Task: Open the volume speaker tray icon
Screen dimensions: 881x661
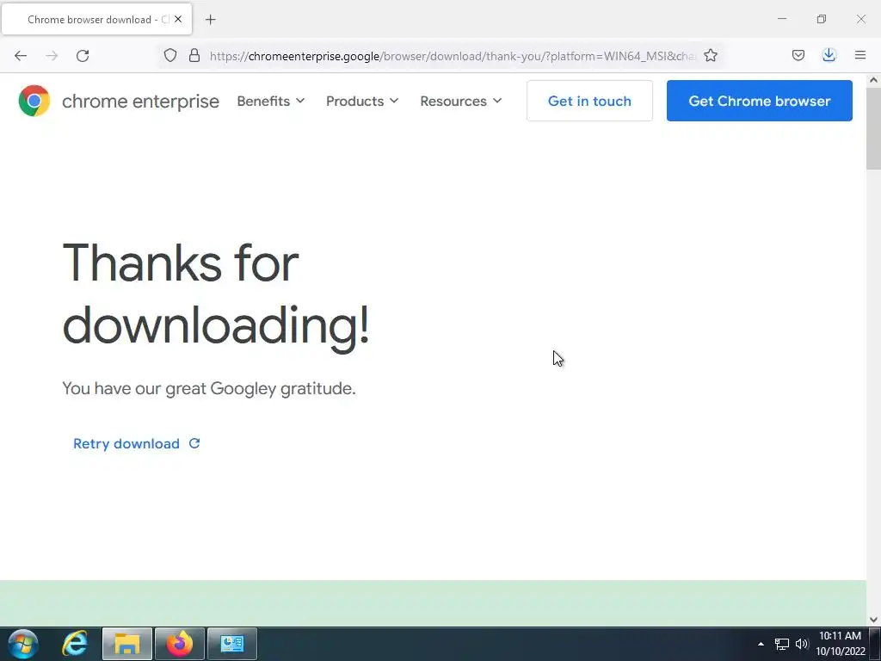Action: 801,644
